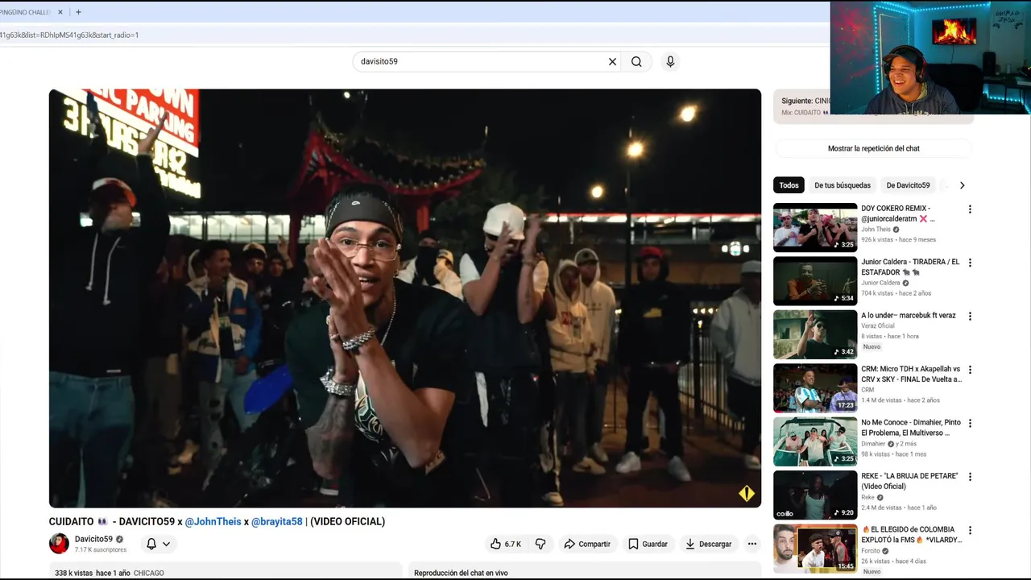Viewport: 1031px width, 580px height.
Task: Click the yellow info card icon on video
Action: (x=747, y=494)
